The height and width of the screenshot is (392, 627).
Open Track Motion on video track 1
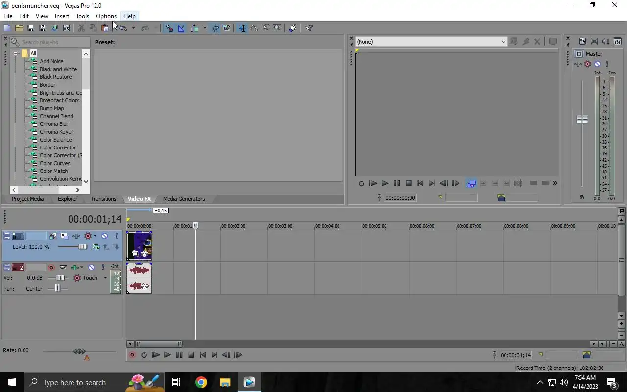click(x=64, y=236)
